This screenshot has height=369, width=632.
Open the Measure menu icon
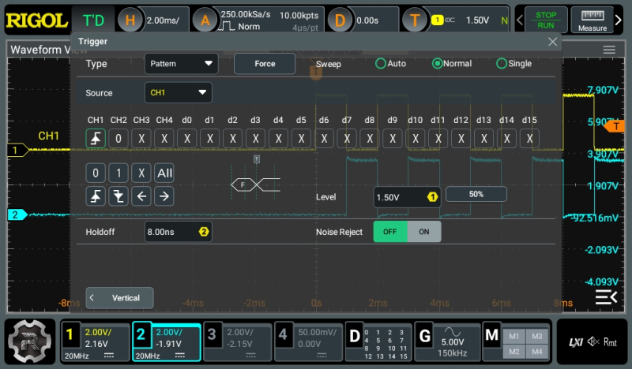click(592, 20)
